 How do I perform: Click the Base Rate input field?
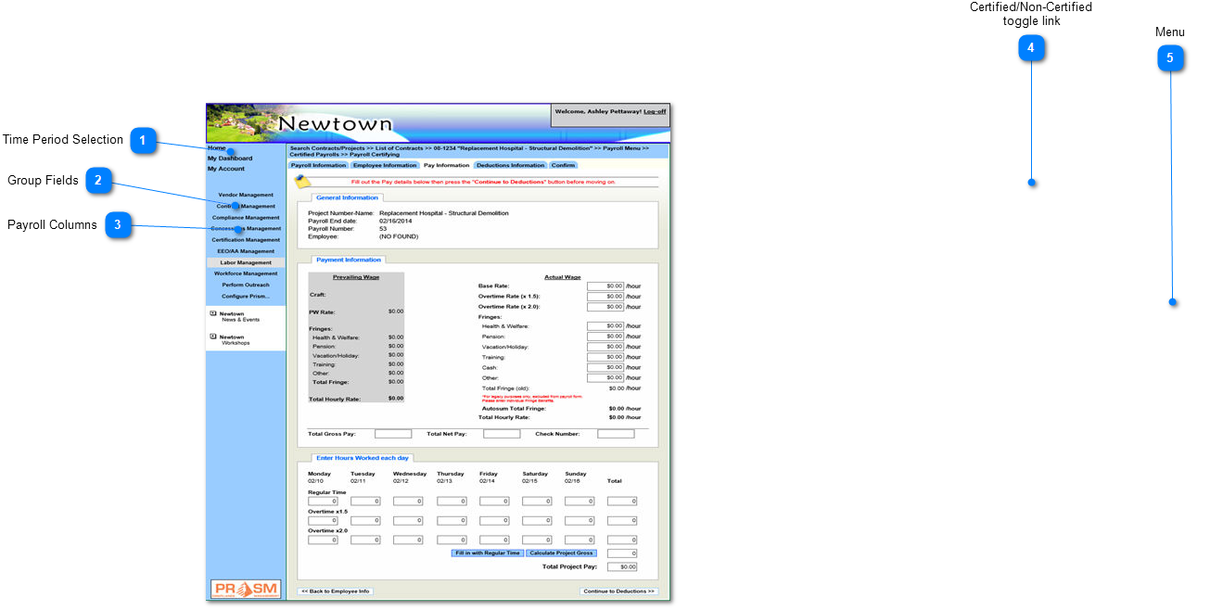605,286
